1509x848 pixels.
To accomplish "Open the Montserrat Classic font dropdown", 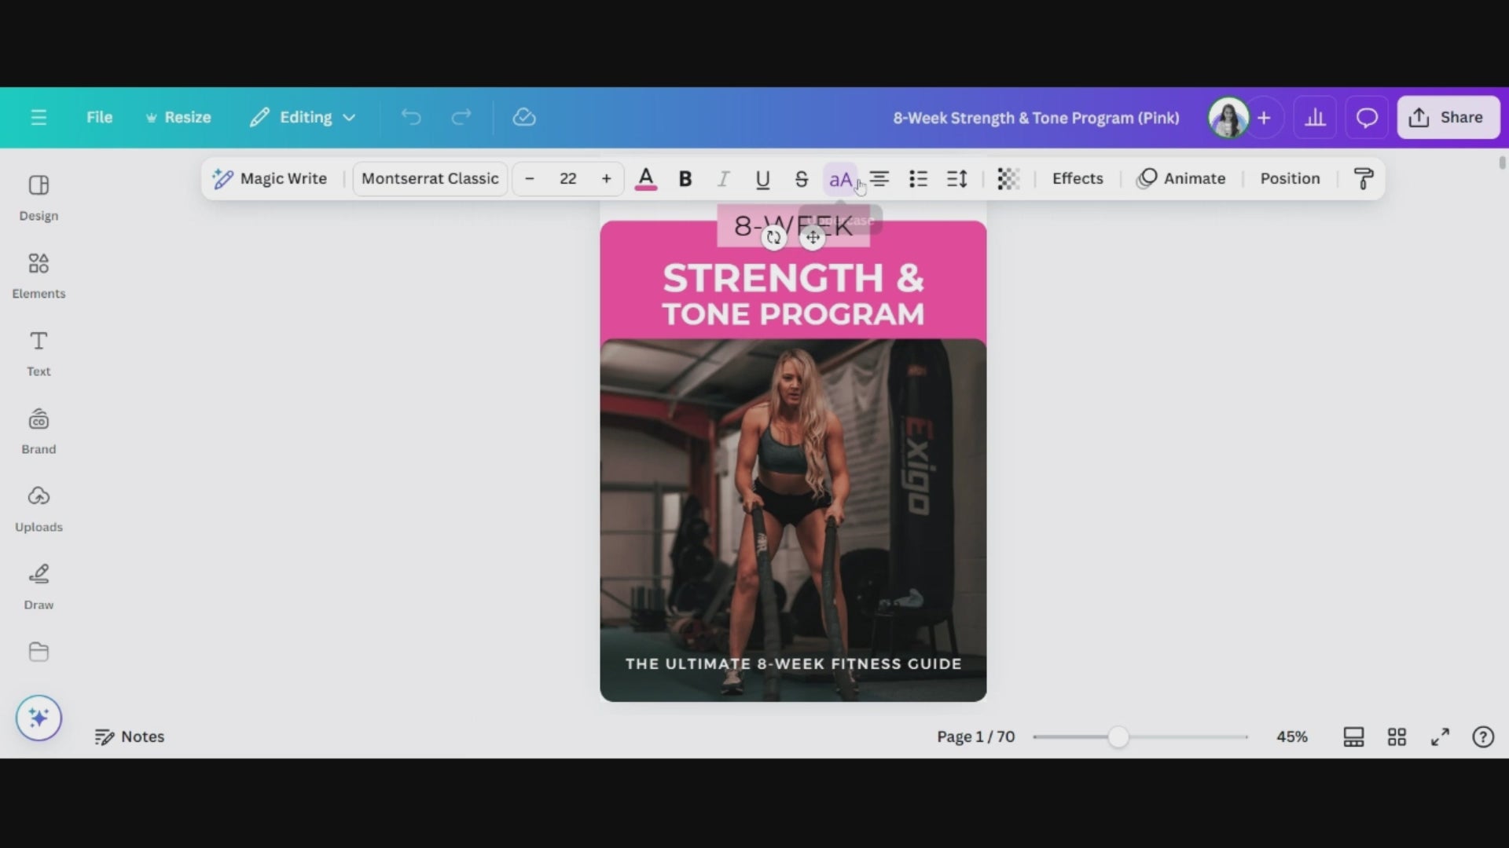I will pyautogui.click(x=430, y=179).
